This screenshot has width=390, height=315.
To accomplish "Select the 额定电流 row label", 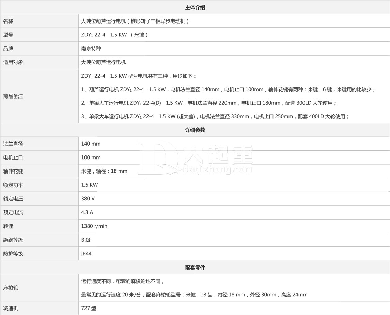I will coord(13,212).
